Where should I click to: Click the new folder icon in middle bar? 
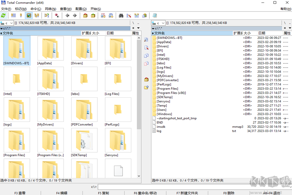click(x=146, y=87)
